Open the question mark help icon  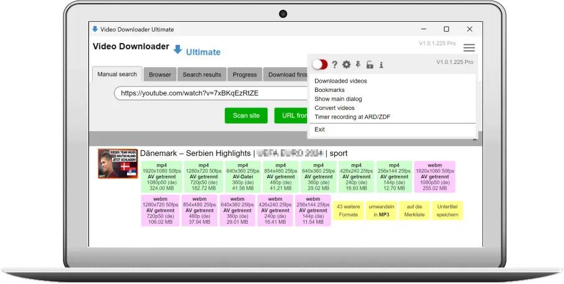point(334,65)
